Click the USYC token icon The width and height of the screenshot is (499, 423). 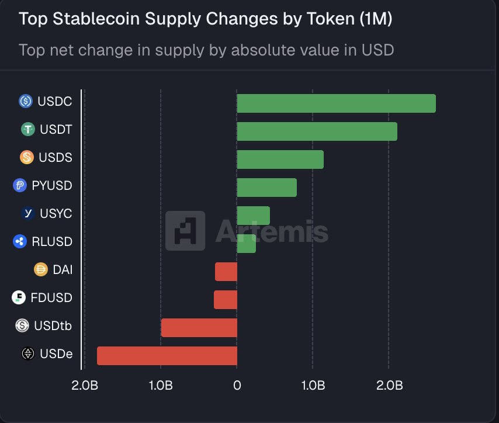(28, 214)
